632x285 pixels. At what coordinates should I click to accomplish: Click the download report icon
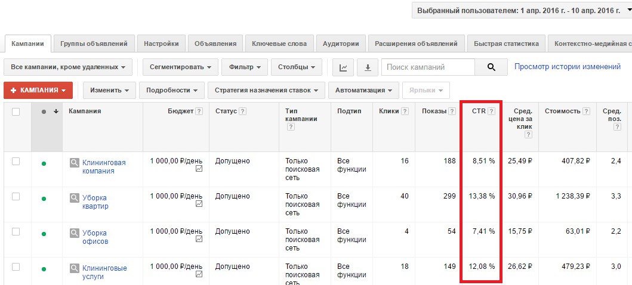tap(368, 67)
